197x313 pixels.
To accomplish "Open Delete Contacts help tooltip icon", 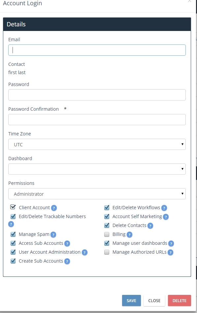I will (x=150, y=226).
